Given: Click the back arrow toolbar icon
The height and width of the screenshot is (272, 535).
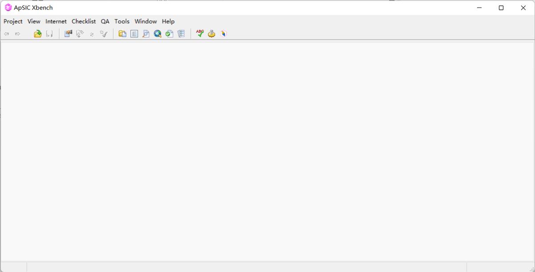Looking at the screenshot, I should (x=7, y=34).
